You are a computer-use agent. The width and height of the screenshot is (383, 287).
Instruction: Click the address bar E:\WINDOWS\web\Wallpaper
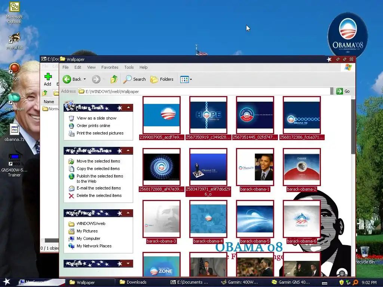(204, 91)
